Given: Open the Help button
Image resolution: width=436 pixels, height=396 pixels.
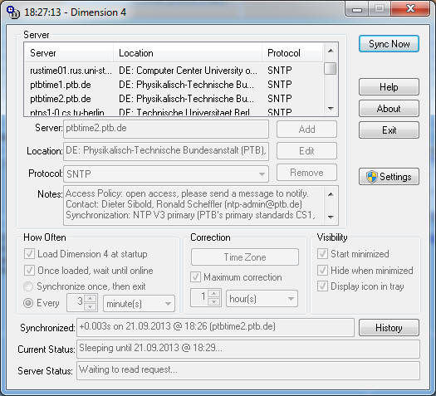Looking at the screenshot, I should 389,87.
